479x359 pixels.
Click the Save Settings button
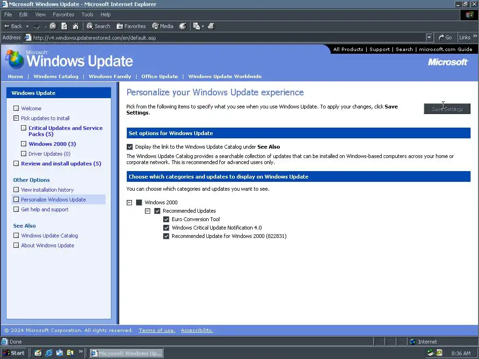tap(447, 108)
